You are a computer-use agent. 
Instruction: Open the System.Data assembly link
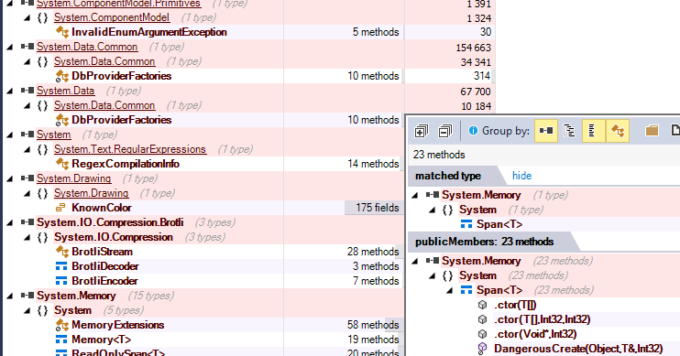pyautogui.click(x=65, y=91)
